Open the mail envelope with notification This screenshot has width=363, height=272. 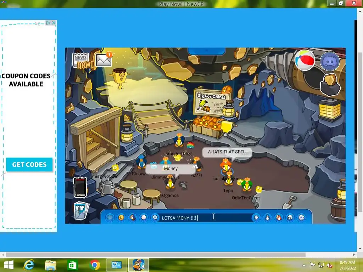104,59
